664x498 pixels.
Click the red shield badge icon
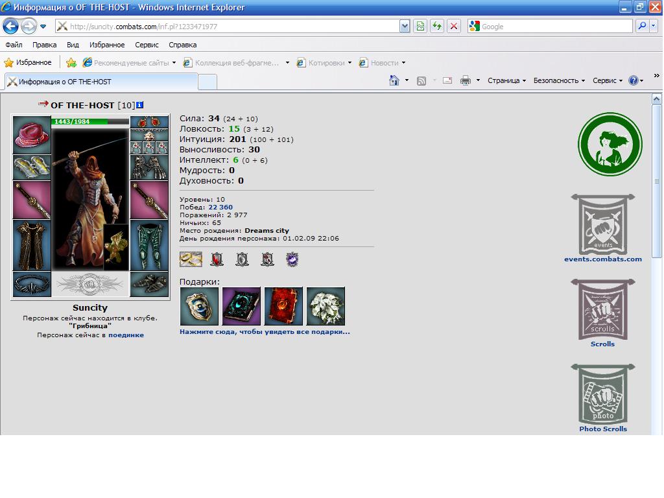click(x=217, y=259)
